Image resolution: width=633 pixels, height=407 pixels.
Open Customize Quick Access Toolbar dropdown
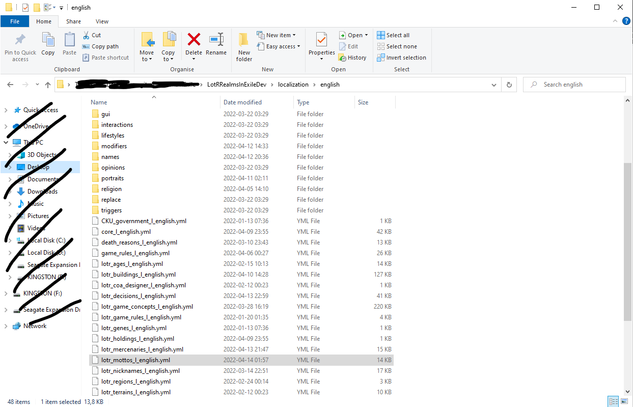[61, 8]
